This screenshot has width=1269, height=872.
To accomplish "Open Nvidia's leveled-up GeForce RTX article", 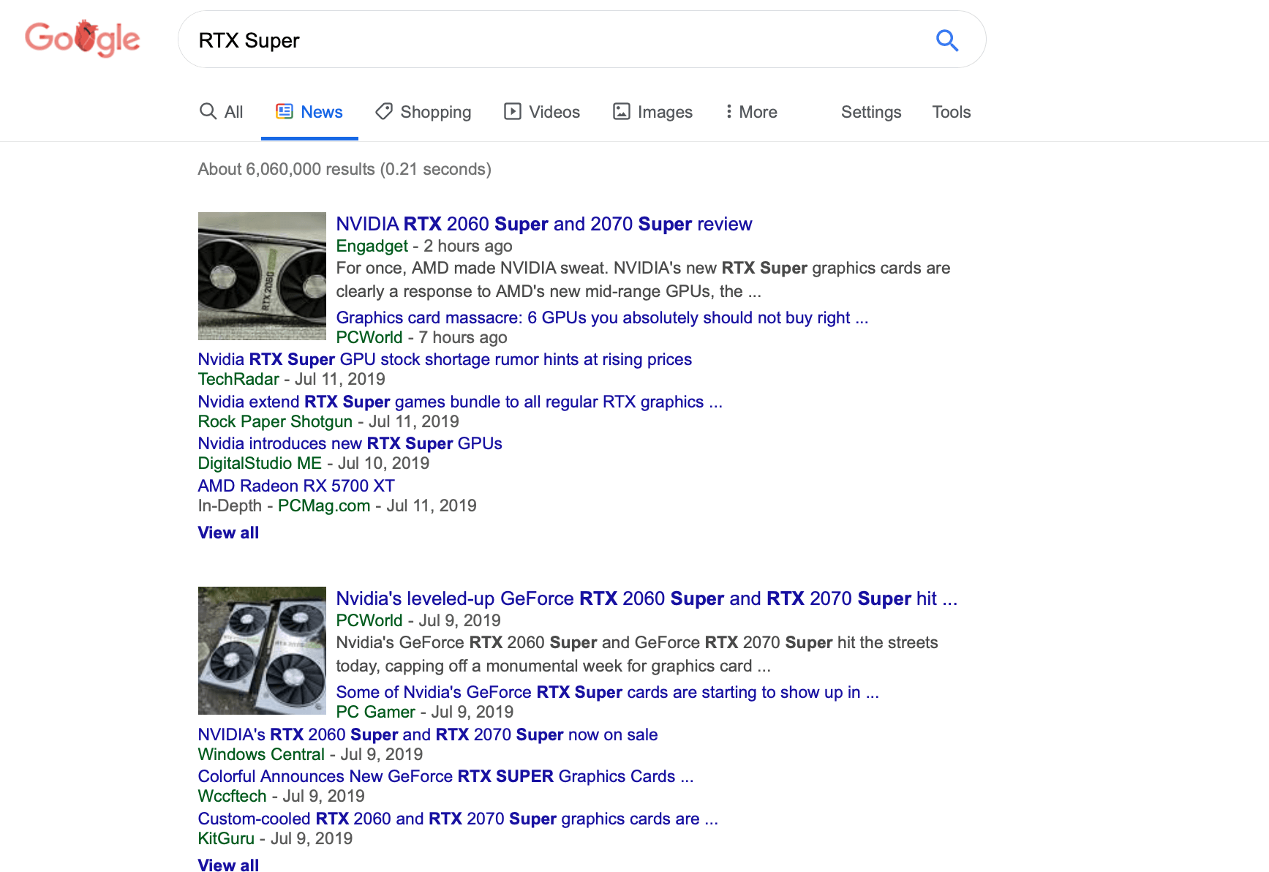I will [x=647, y=598].
